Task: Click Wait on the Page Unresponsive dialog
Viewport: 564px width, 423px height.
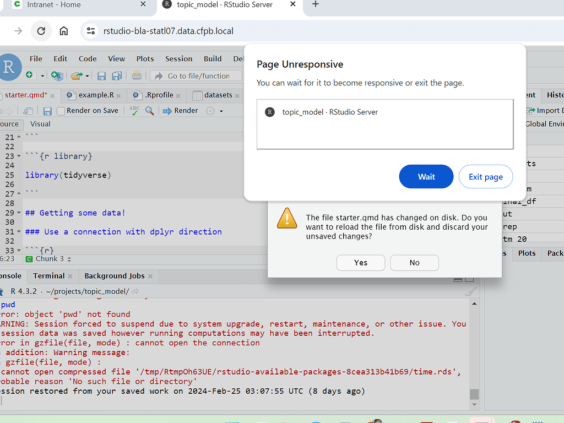Action: point(426,177)
